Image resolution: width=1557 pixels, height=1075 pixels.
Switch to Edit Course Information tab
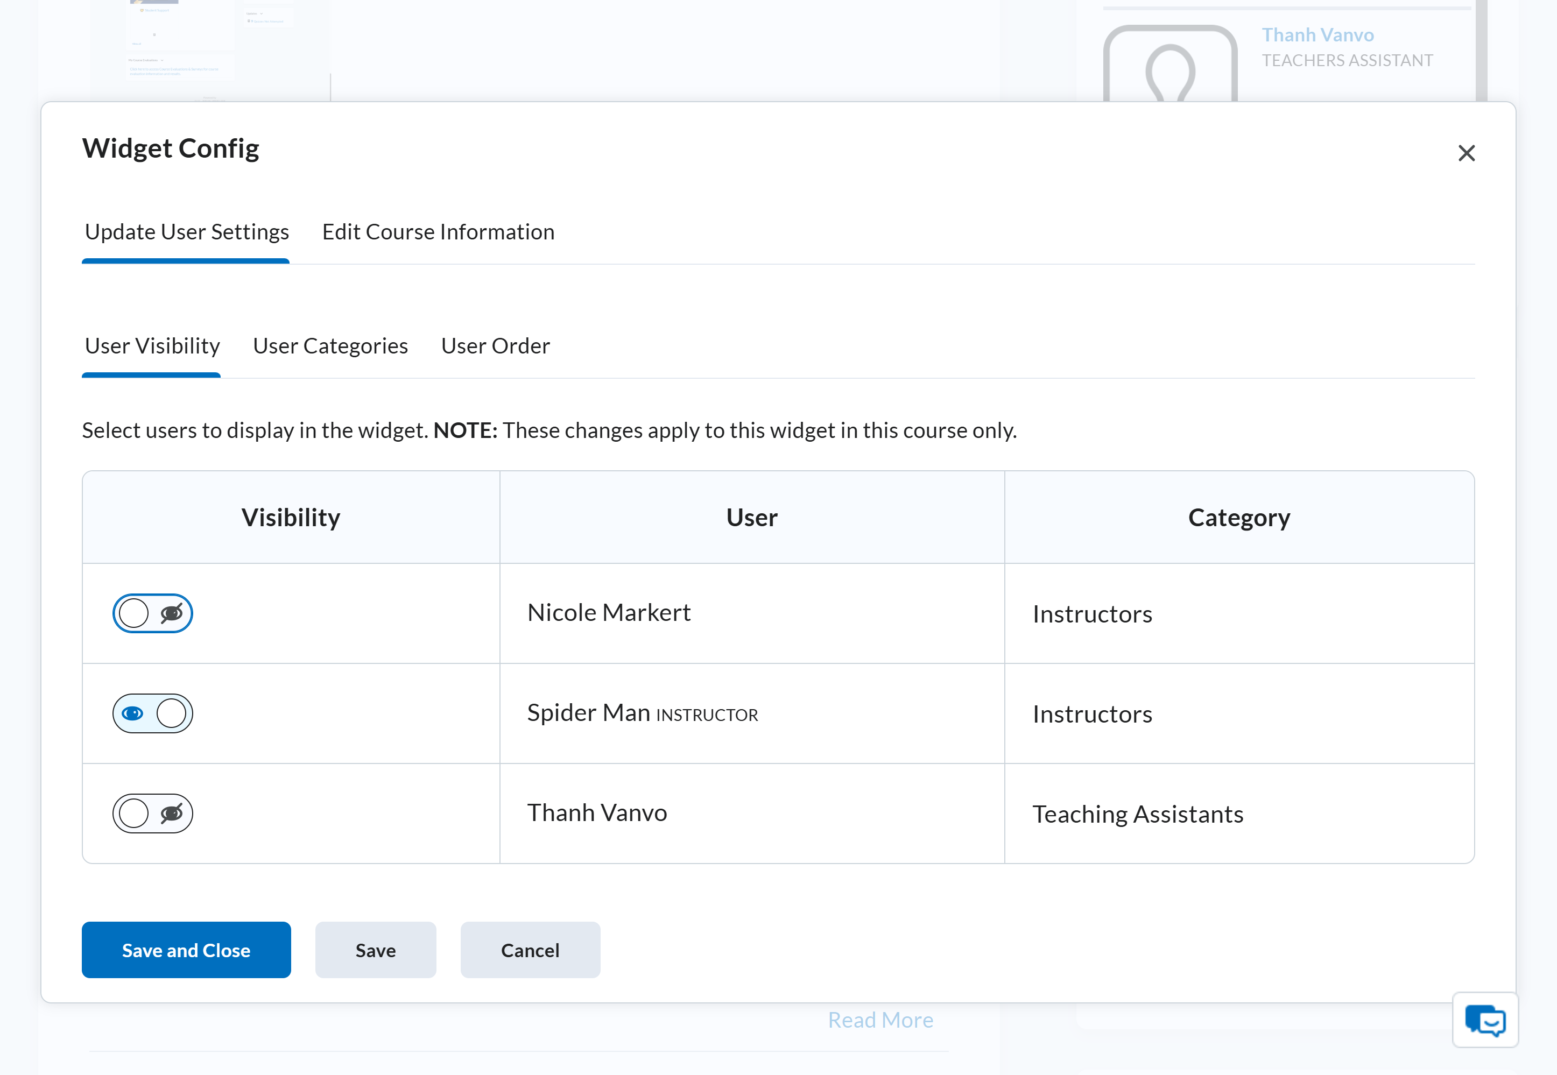pos(438,232)
